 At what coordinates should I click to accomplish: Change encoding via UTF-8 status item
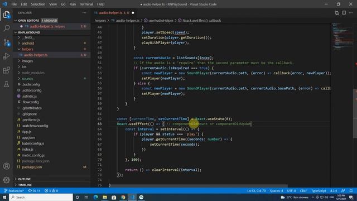[x=291, y=191]
